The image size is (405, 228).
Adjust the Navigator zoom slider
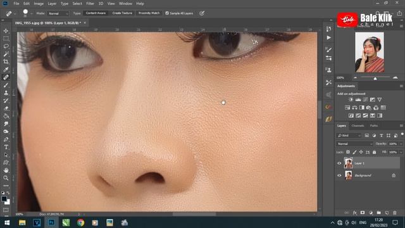point(375,78)
